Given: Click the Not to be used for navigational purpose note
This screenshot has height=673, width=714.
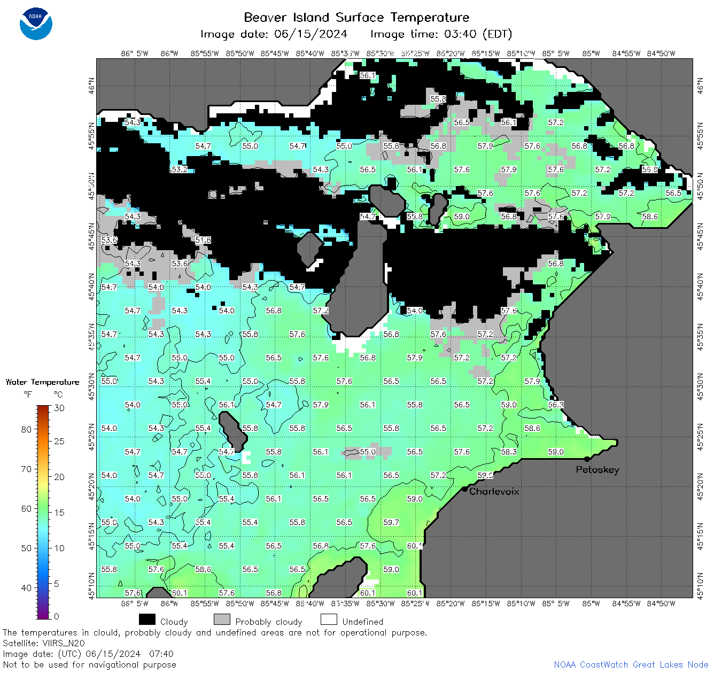Looking at the screenshot, I should (89, 664).
